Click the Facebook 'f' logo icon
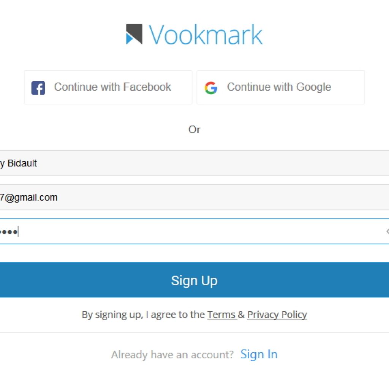The width and height of the screenshot is (389, 389). (38, 88)
